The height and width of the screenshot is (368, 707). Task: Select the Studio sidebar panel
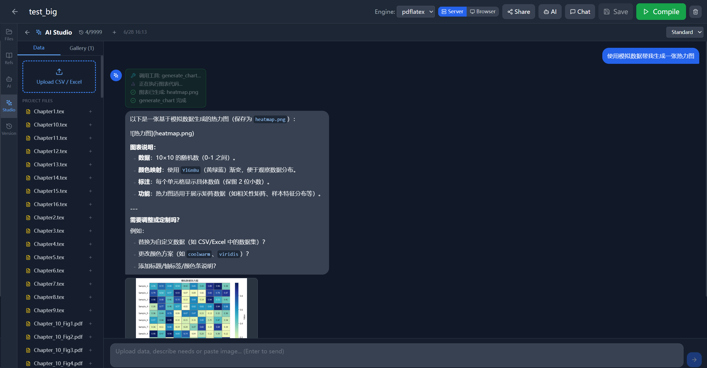pyautogui.click(x=9, y=106)
